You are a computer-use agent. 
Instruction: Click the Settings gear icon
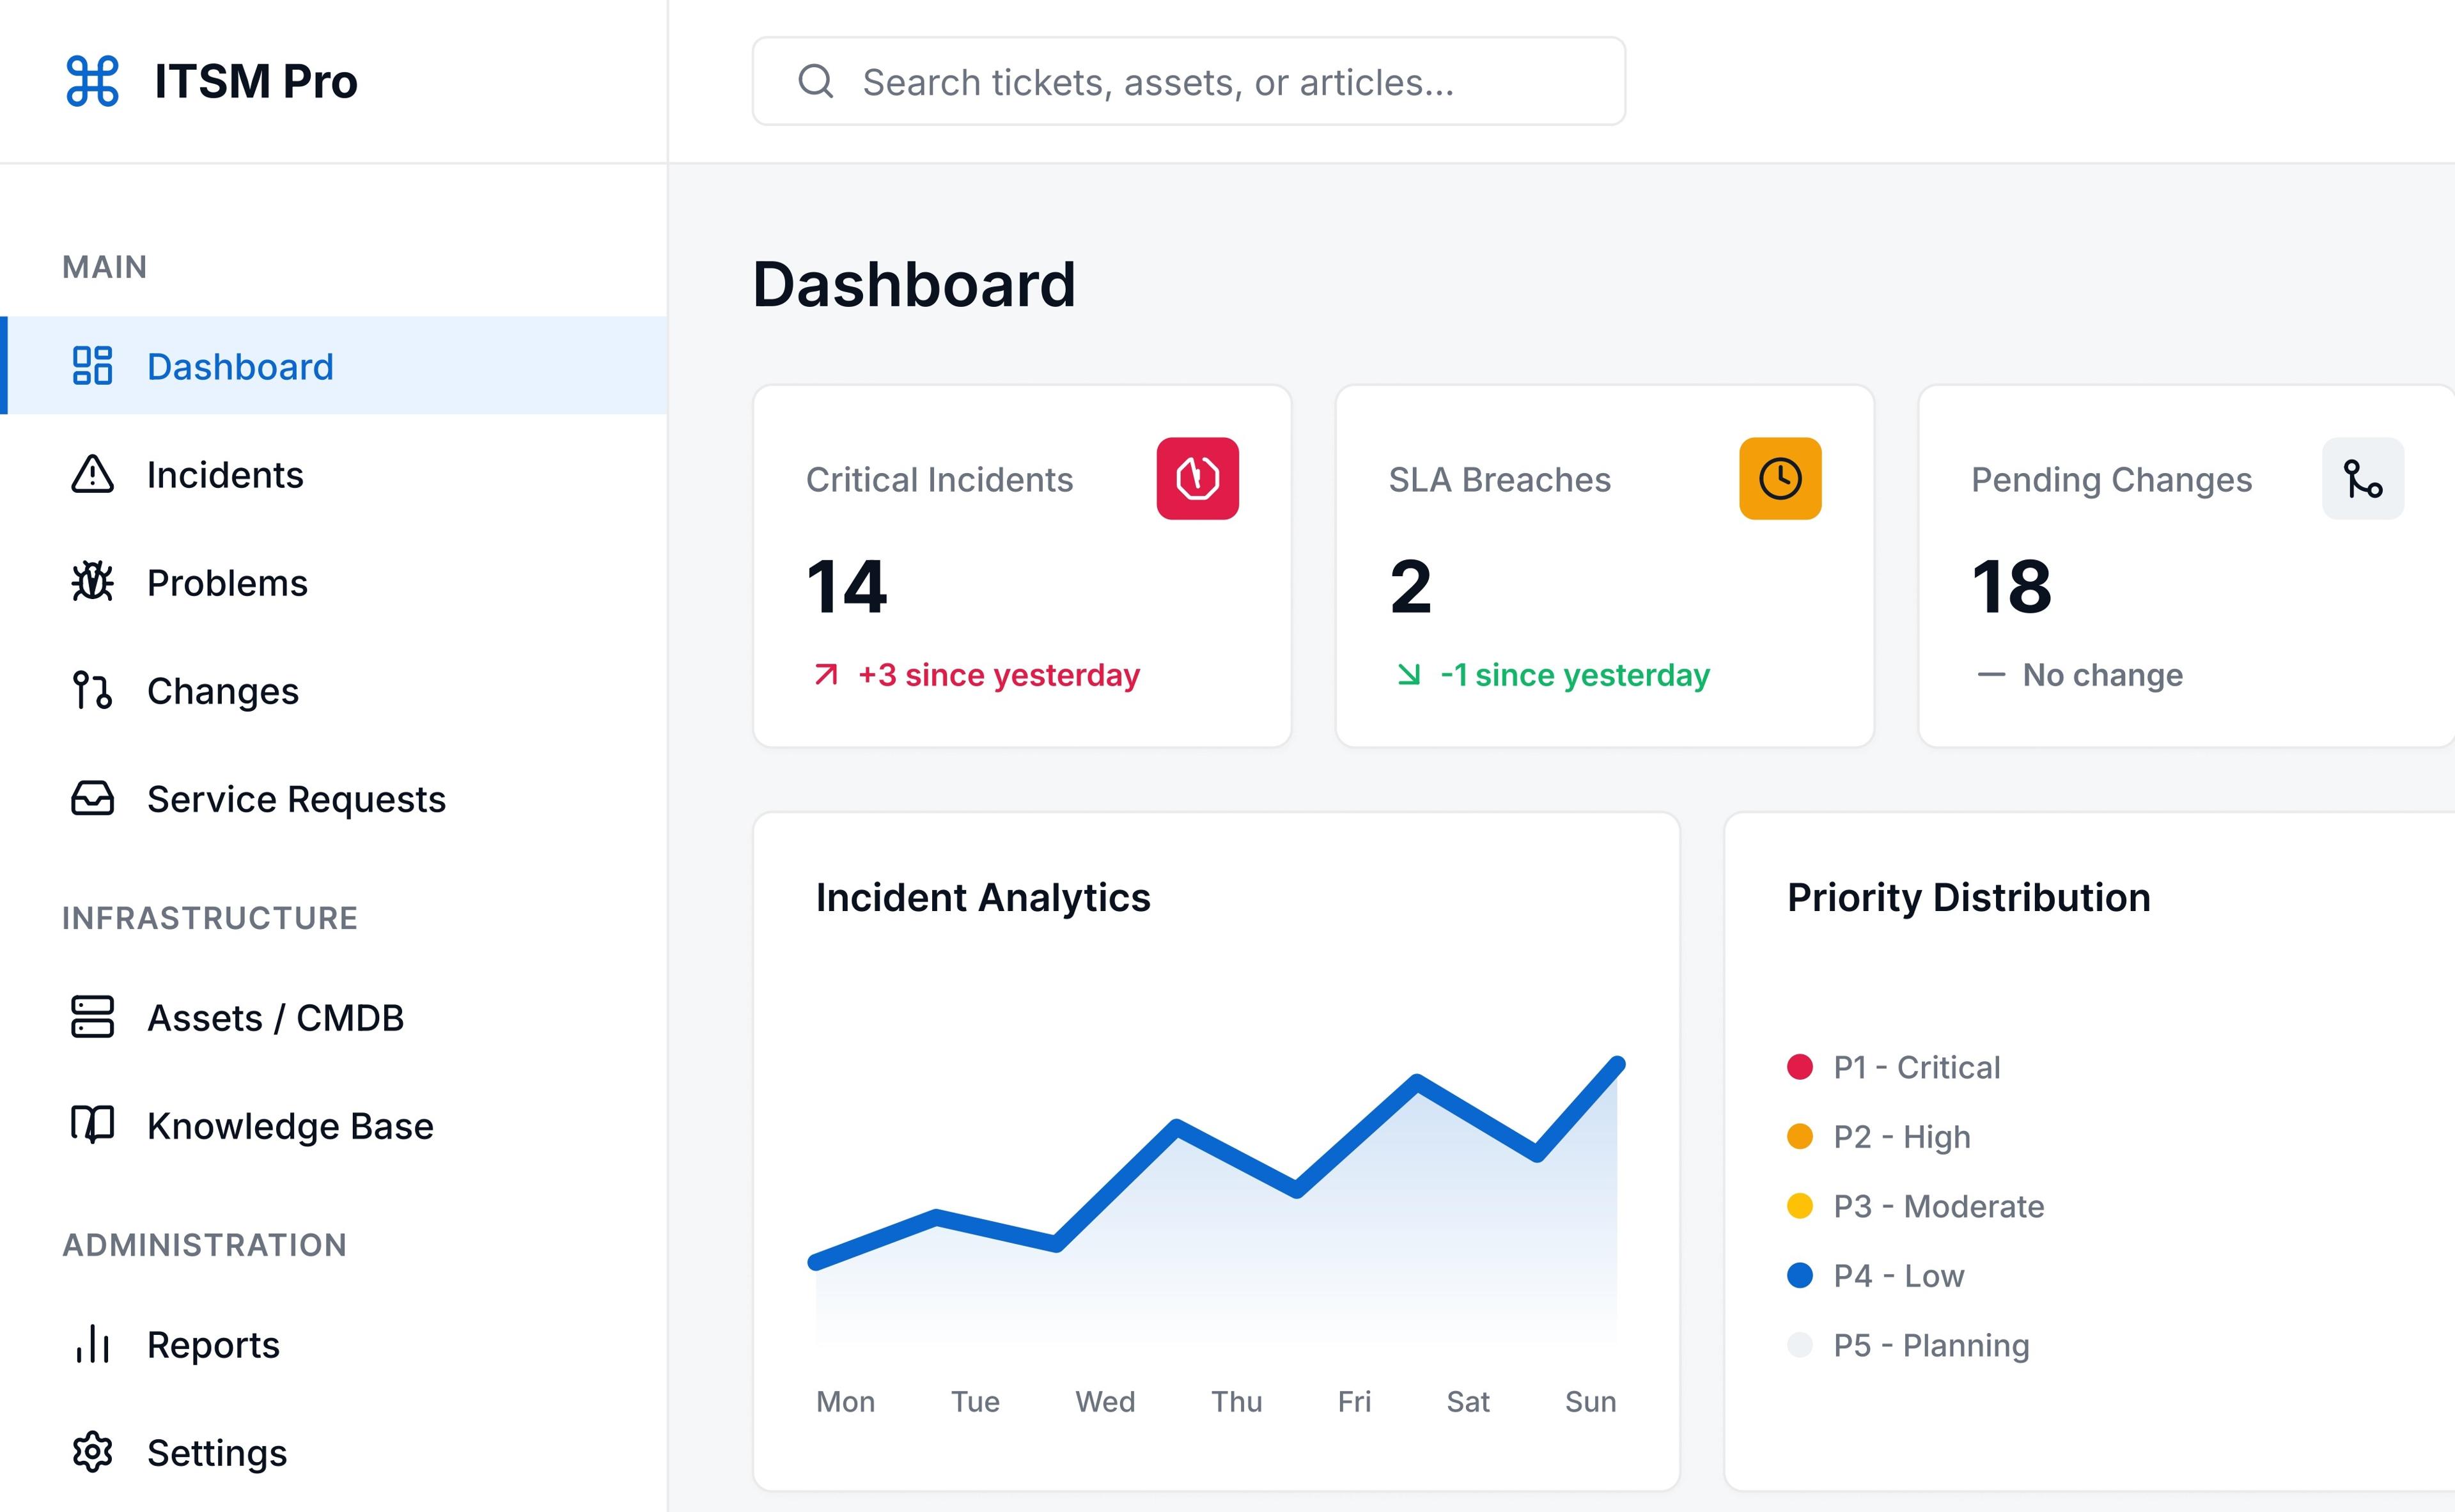click(92, 1452)
